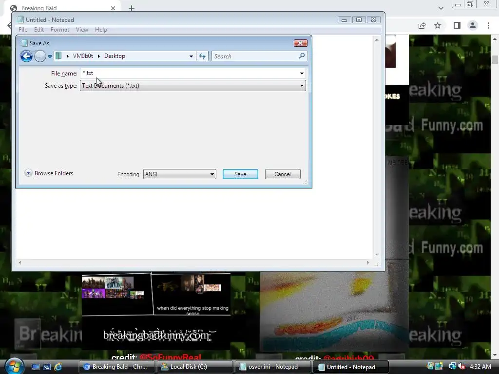Screen dimensions: 499x374
Task: Click the Back arrow in Save As dialog
Action: coord(26,56)
